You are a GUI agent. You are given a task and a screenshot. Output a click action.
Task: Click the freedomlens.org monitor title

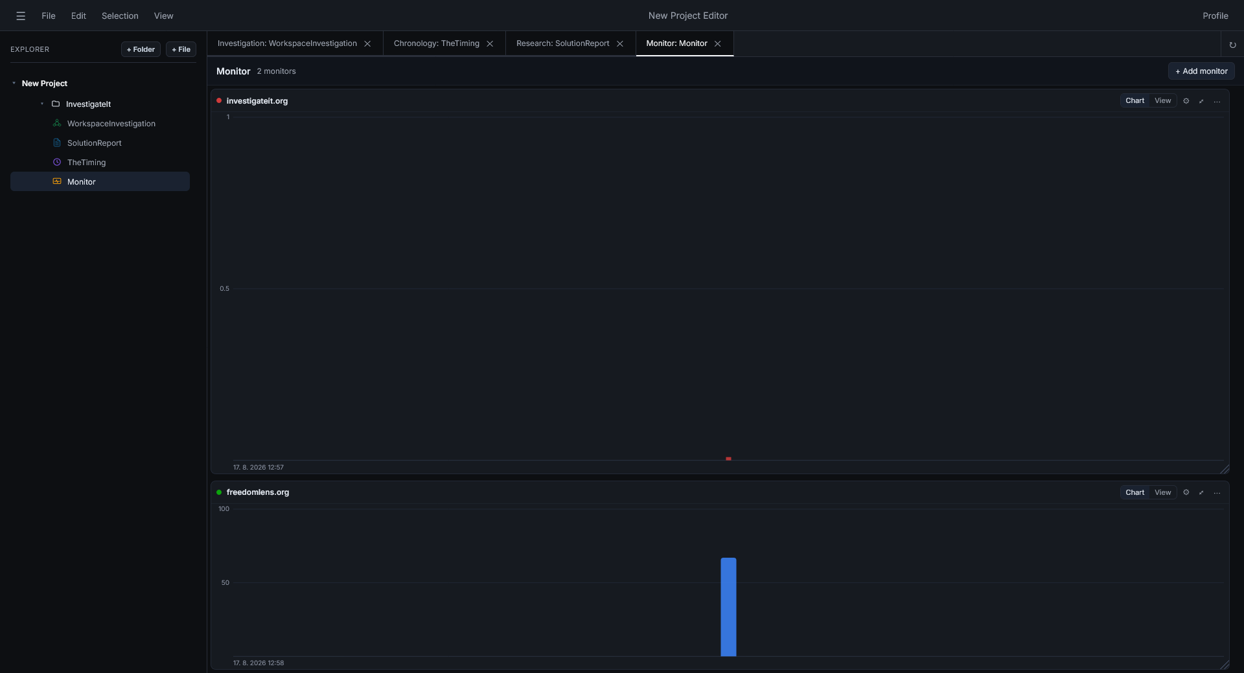click(258, 492)
